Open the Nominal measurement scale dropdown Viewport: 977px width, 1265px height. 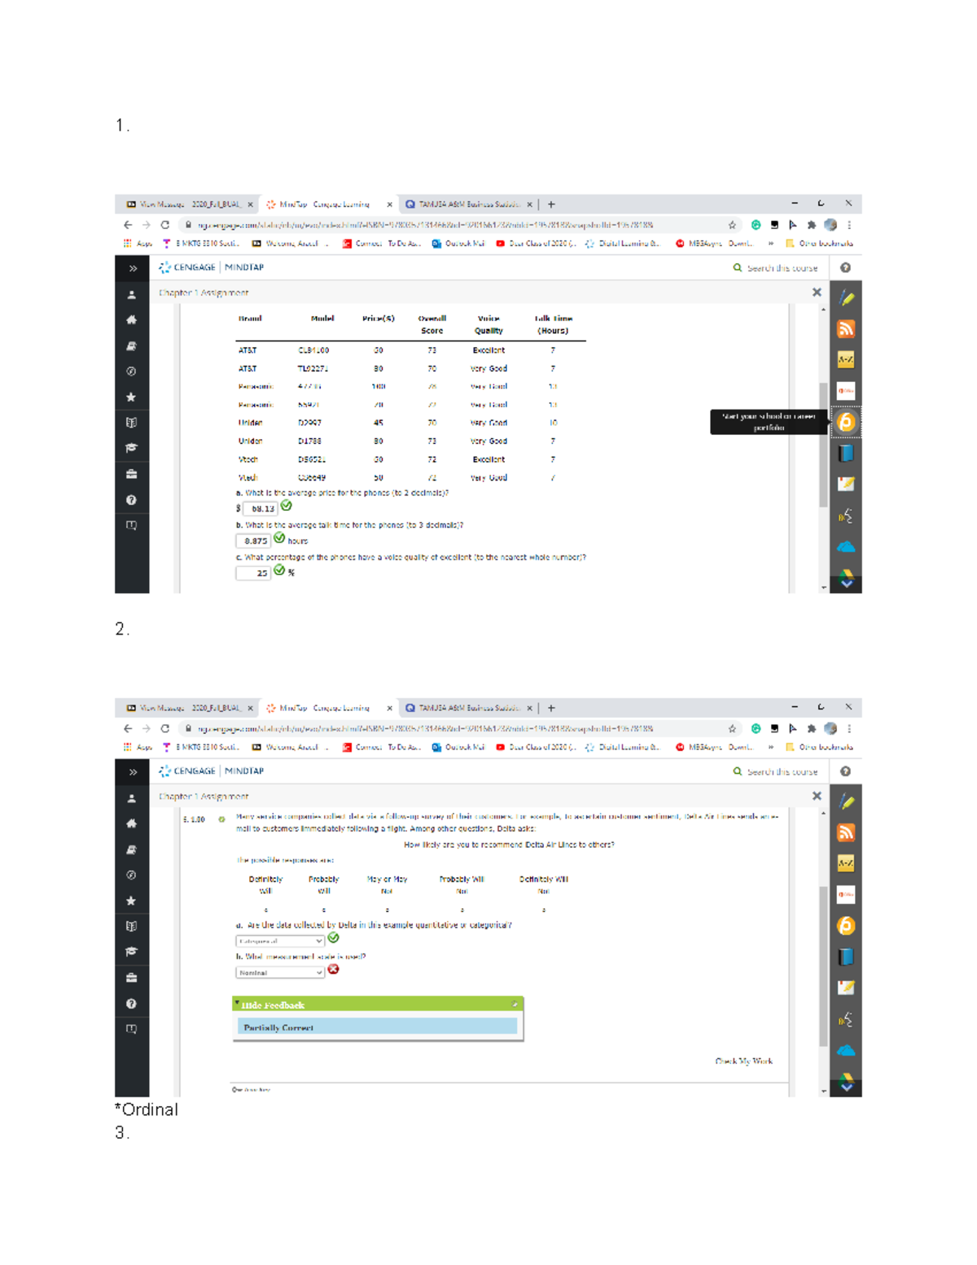[x=280, y=973]
